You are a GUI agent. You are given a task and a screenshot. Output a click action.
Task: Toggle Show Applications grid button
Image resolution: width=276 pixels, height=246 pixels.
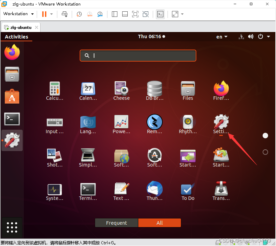tap(12, 227)
